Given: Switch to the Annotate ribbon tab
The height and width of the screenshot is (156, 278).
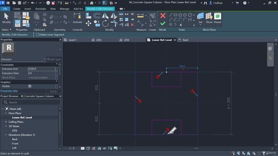Looking at the screenshot, I should point(40,9).
